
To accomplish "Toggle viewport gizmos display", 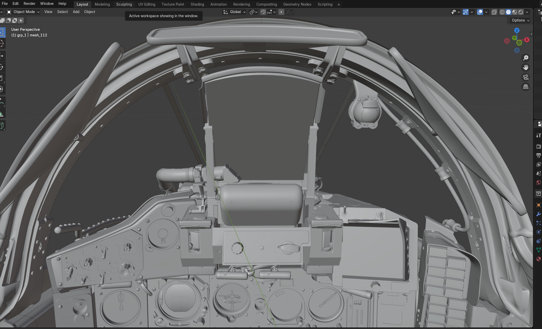I will pos(466,12).
